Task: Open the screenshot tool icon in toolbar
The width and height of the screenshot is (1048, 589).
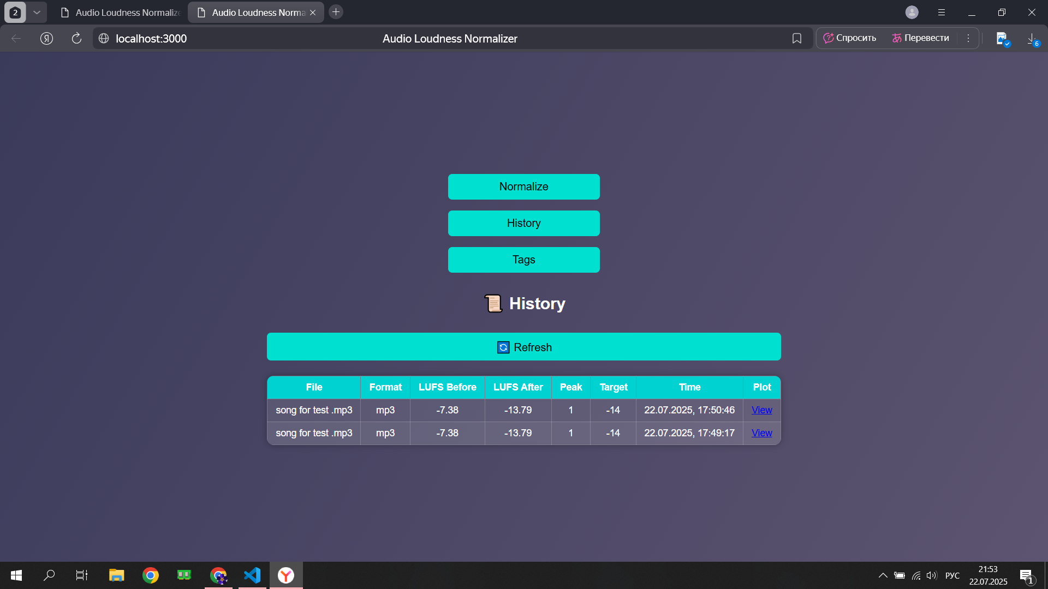Action: (x=1002, y=39)
